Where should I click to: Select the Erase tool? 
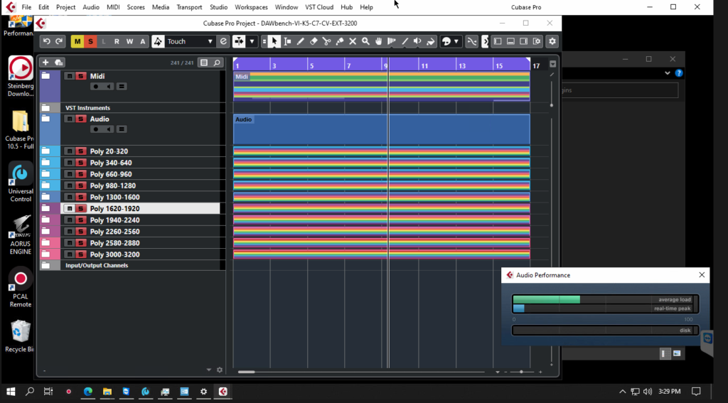(x=314, y=41)
